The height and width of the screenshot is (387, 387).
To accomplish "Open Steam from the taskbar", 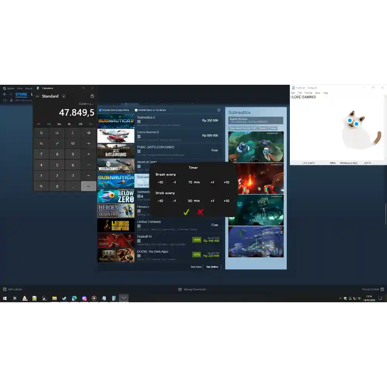I will coord(64,298).
